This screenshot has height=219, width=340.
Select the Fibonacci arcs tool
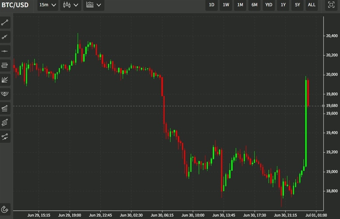tap(5, 94)
